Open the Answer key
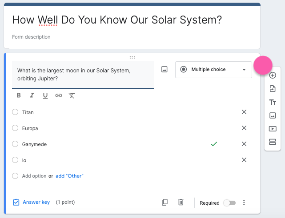The image size is (285, 218). coord(32,202)
